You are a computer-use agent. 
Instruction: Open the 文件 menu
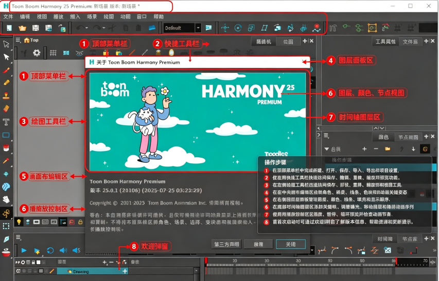(8, 17)
